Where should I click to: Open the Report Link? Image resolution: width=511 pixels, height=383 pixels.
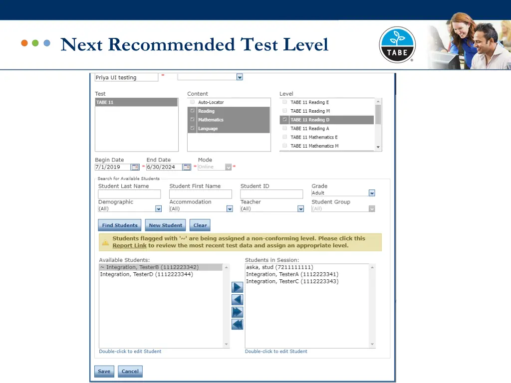[129, 245]
